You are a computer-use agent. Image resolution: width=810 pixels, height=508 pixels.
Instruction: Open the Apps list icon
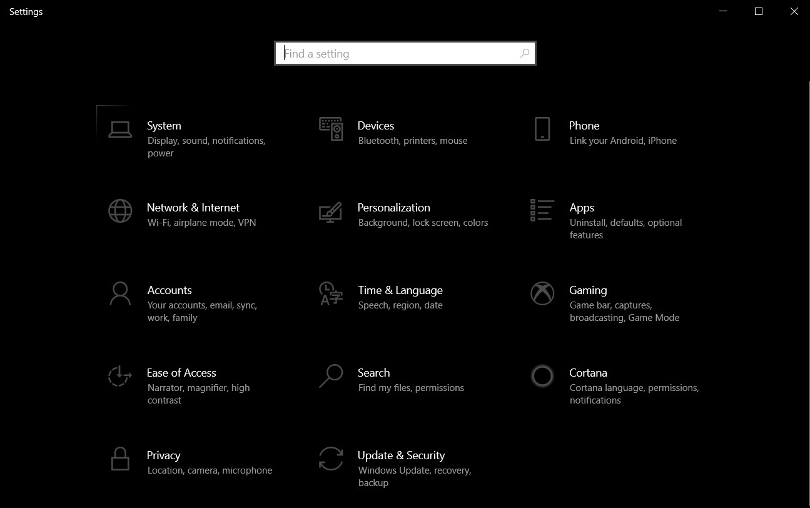(x=542, y=210)
